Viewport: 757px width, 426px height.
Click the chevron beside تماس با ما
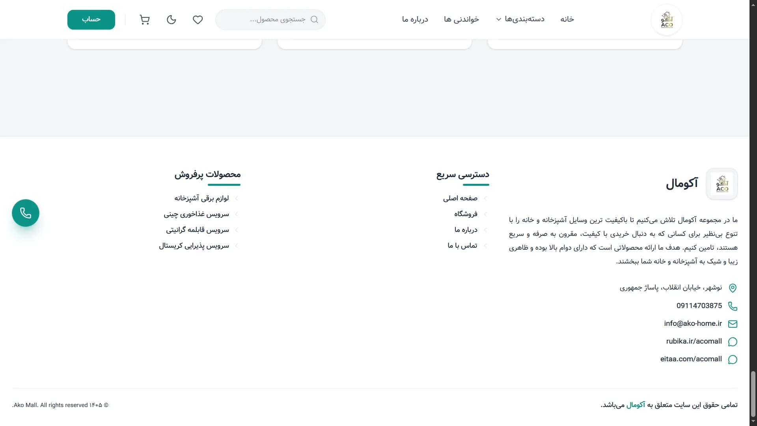click(x=485, y=246)
